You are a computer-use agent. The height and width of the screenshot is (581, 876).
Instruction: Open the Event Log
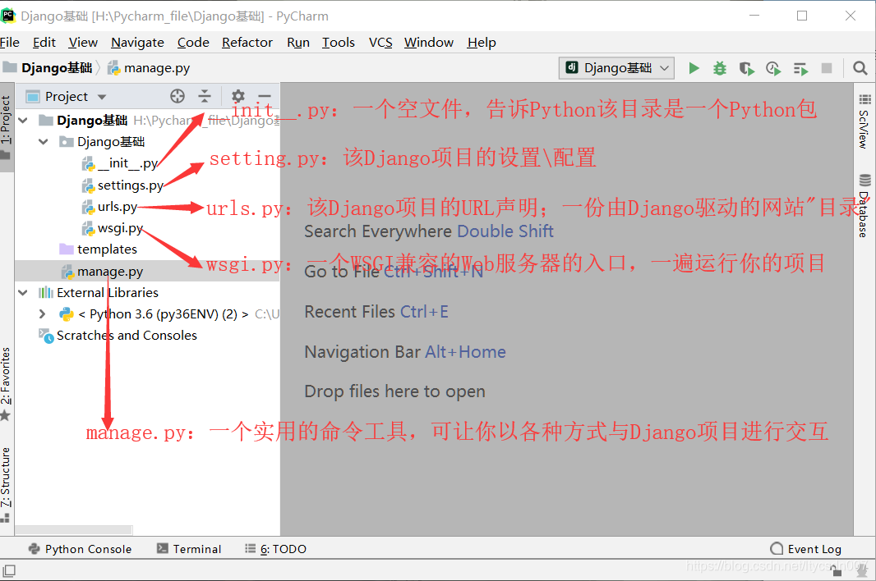click(805, 549)
